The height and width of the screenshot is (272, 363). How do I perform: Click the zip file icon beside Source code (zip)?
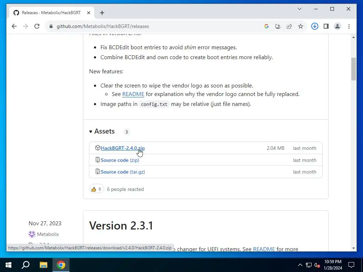tap(98, 160)
